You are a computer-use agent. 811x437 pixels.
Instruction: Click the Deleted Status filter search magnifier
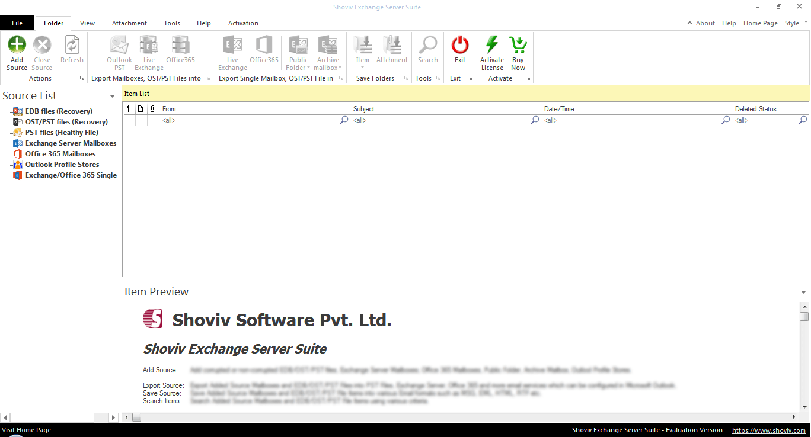[803, 120]
